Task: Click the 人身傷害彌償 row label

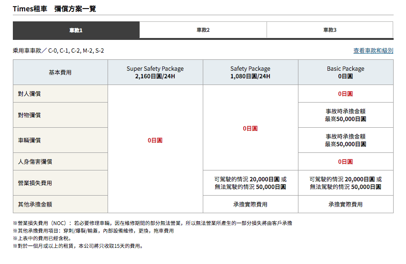Action: pyautogui.click(x=60, y=161)
